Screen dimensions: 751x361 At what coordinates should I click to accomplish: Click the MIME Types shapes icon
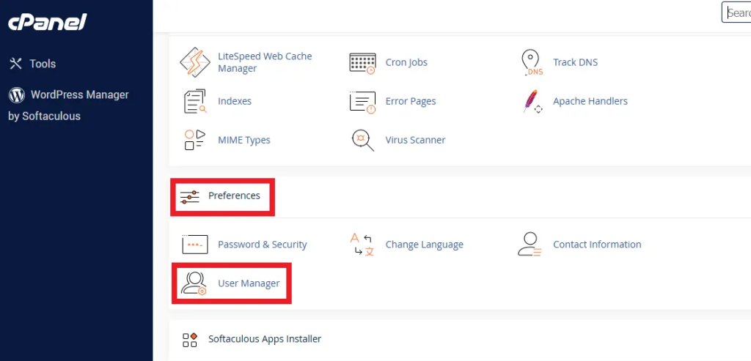195,140
